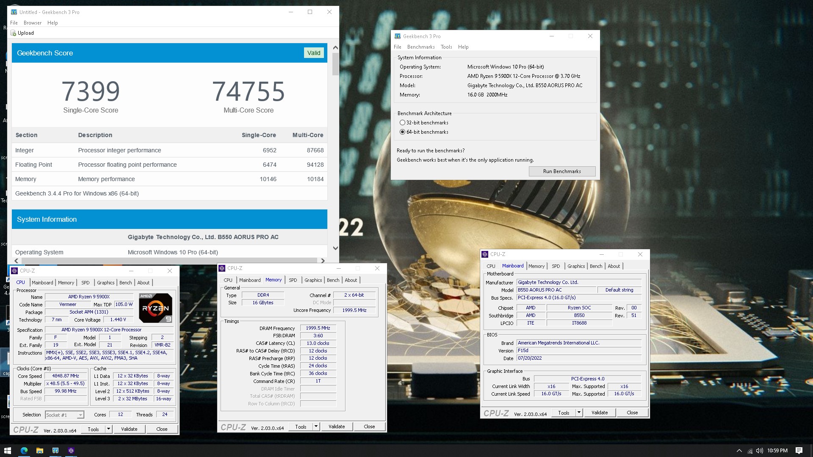Click the Geekbench title bar icon of the Untitled window
813x457 pixels.
(14, 12)
